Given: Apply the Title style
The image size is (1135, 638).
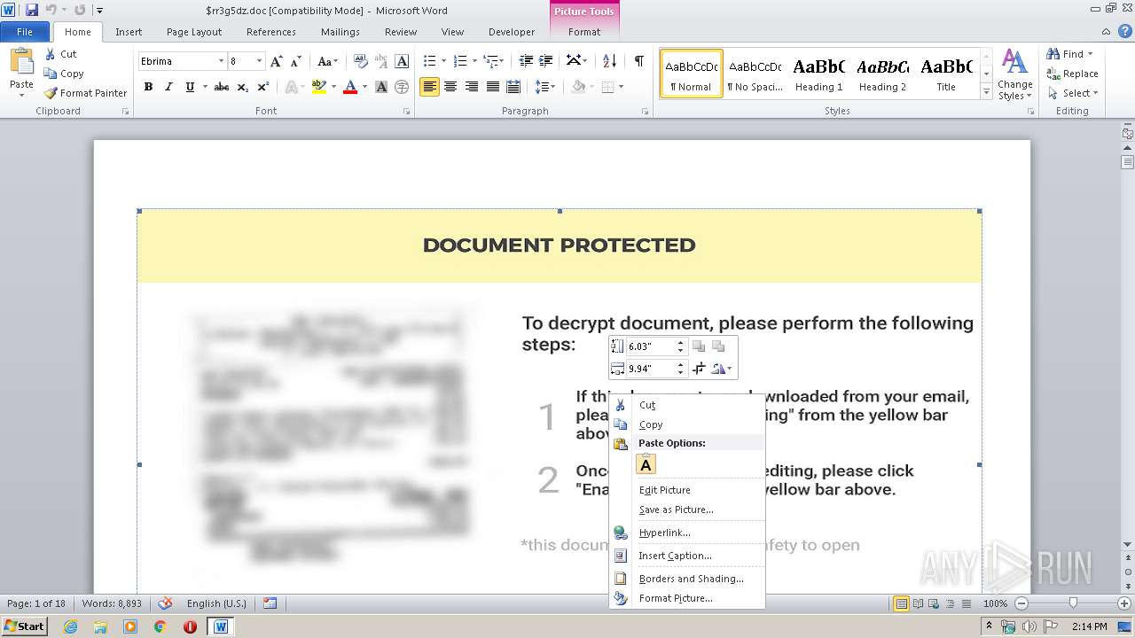Looking at the screenshot, I should tap(946, 74).
